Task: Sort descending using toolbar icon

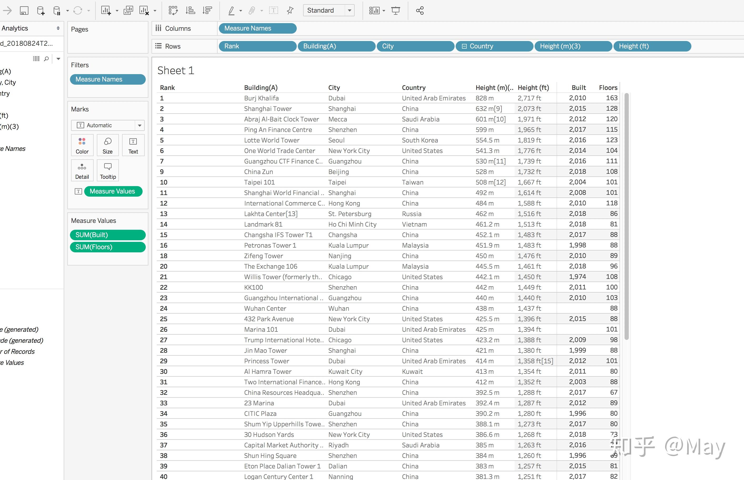Action: click(x=207, y=11)
